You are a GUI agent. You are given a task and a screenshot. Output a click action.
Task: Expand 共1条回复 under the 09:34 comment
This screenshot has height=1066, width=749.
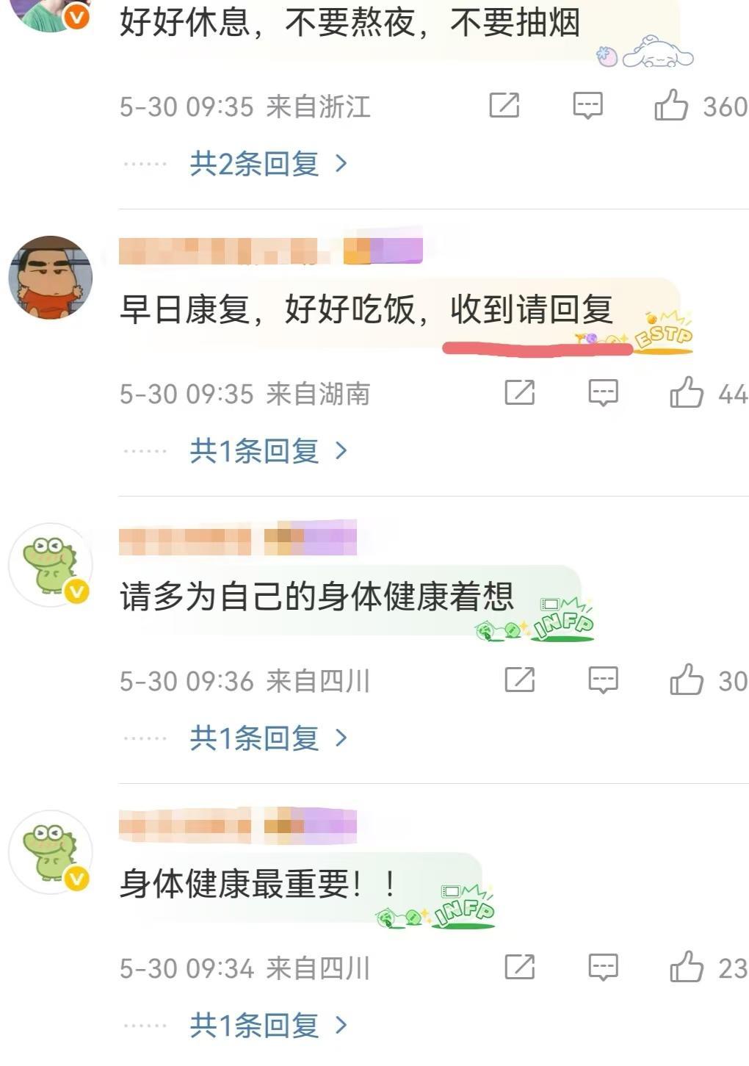pos(269,1025)
